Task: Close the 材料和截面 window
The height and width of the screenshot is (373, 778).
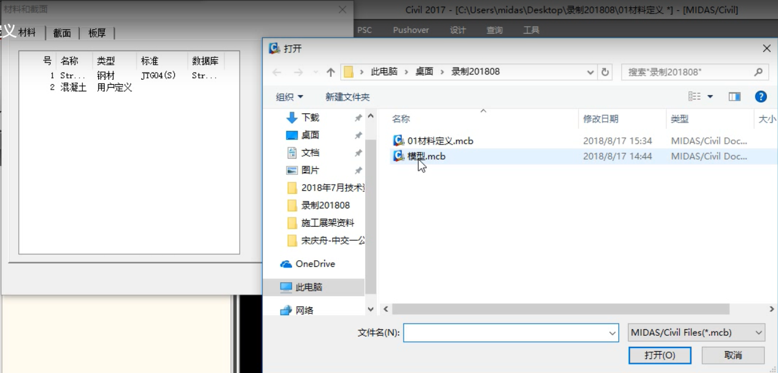Action: pos(343,9)
